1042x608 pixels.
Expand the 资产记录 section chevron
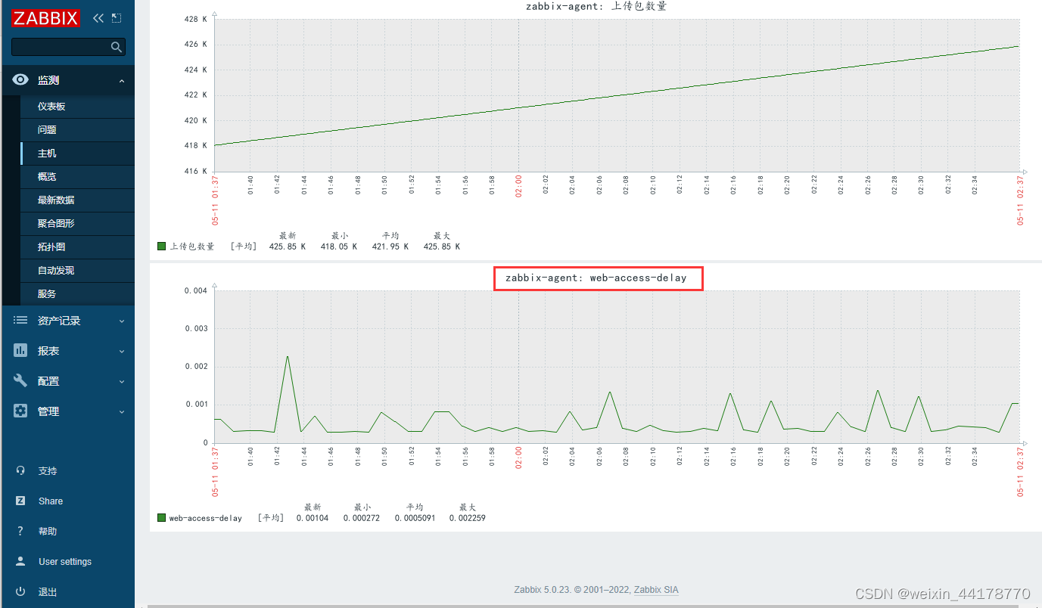pos(122,321)
